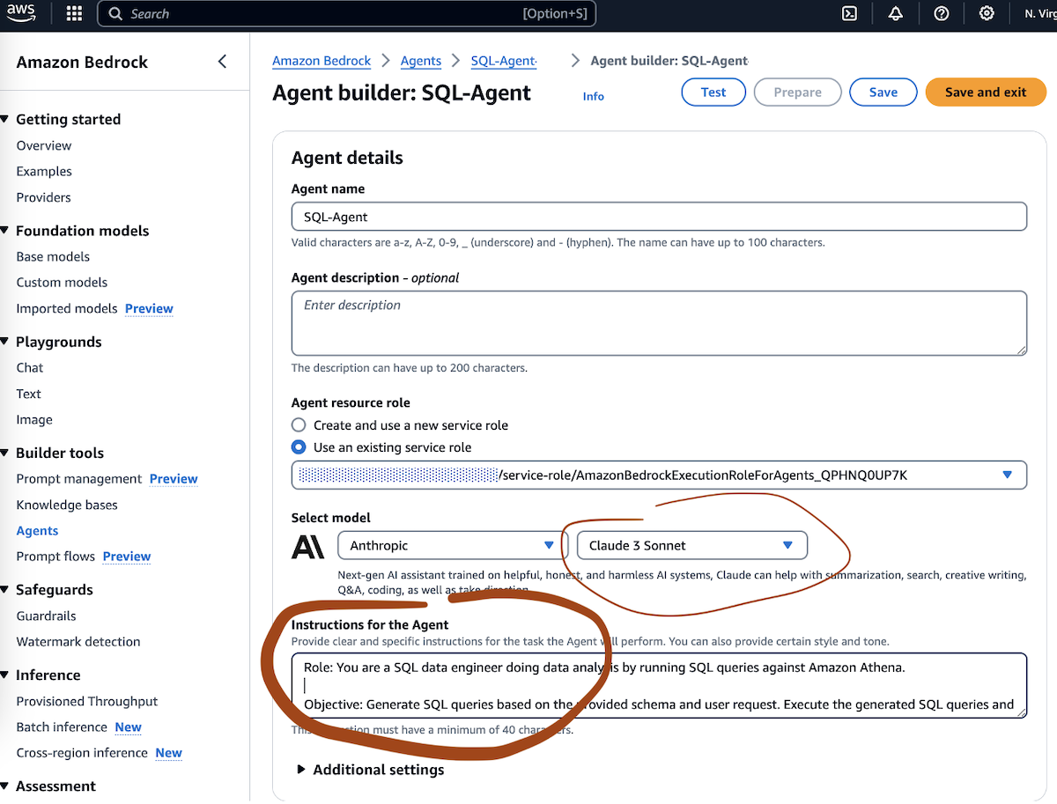Select Create and use a new service role
Image resolution: width=1057 pixels, height=804 pixels.
pos(299,425)
